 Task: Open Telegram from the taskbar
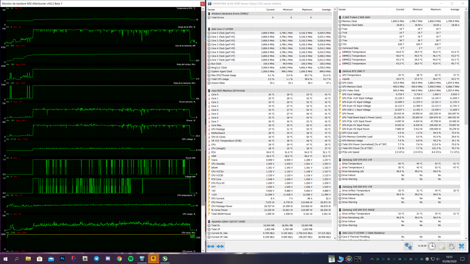tap(97, 259)
